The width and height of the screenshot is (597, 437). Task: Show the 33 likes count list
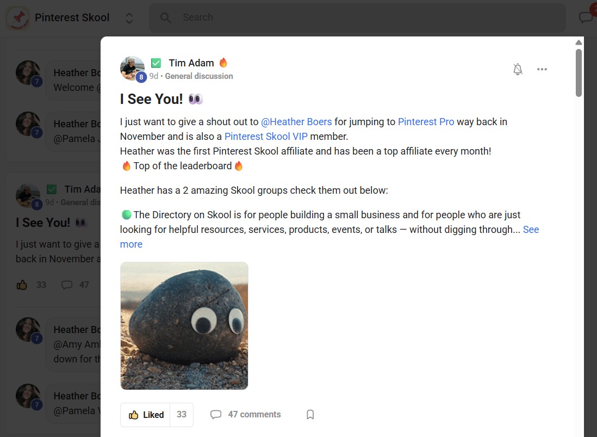pyautogui.click(x=182, y=415)
